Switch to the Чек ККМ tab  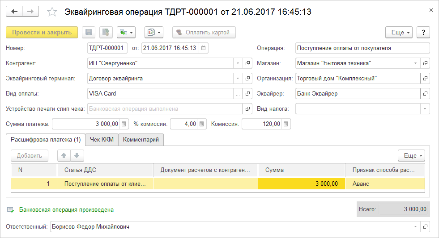click(x=102, y=140)
